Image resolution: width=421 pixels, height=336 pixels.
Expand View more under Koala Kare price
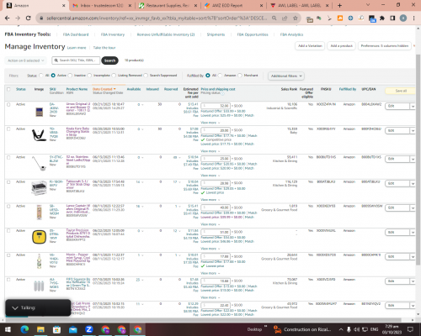tap(210, 151)
